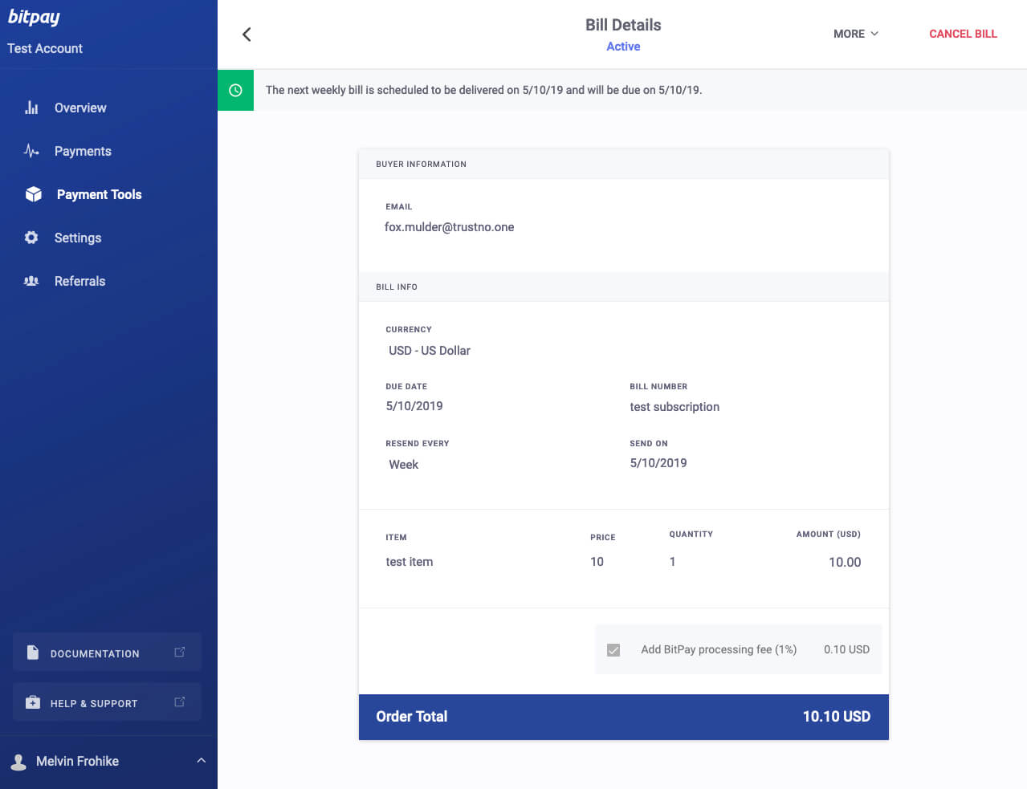This screenshot has width=1027, height=789.
Task: Click the Help & Support medkit icon
Action: tap(32, 702)
